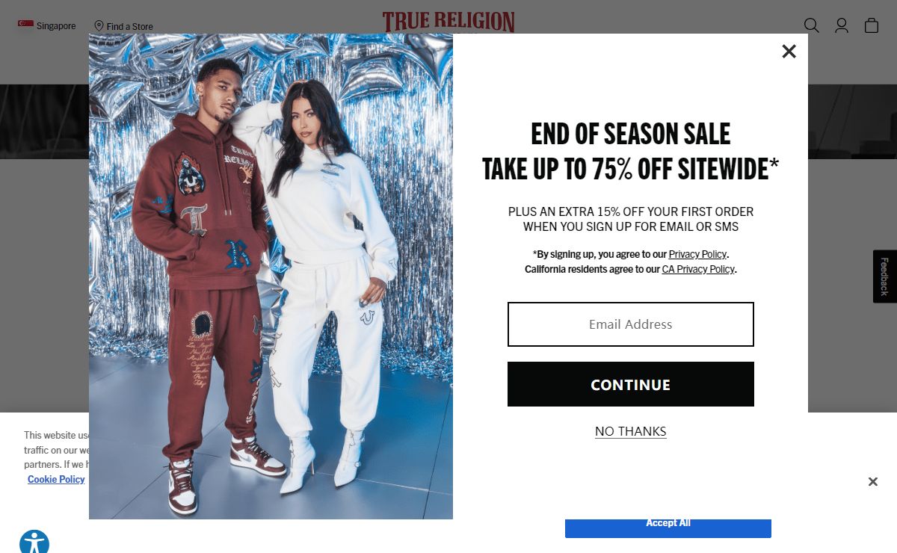Click the sale promo models image
The image size is (897, 553).
(x=271, y=276)
